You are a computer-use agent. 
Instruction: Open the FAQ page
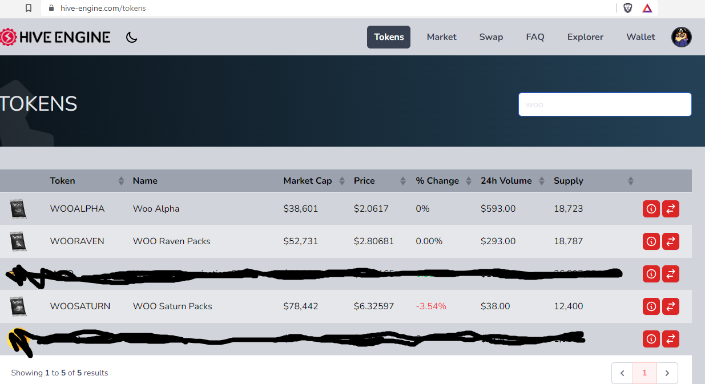(x=535, y=37)
